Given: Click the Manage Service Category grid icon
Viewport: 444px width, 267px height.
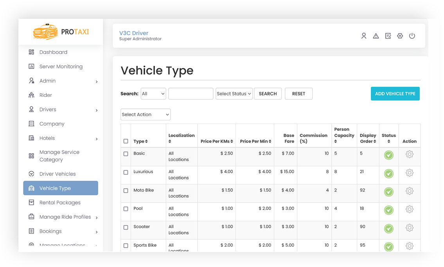Looking at the screenshot, I should coord(31,156).
